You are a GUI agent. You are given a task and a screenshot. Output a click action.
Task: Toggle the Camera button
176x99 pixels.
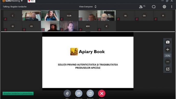(x=79, y=93)
